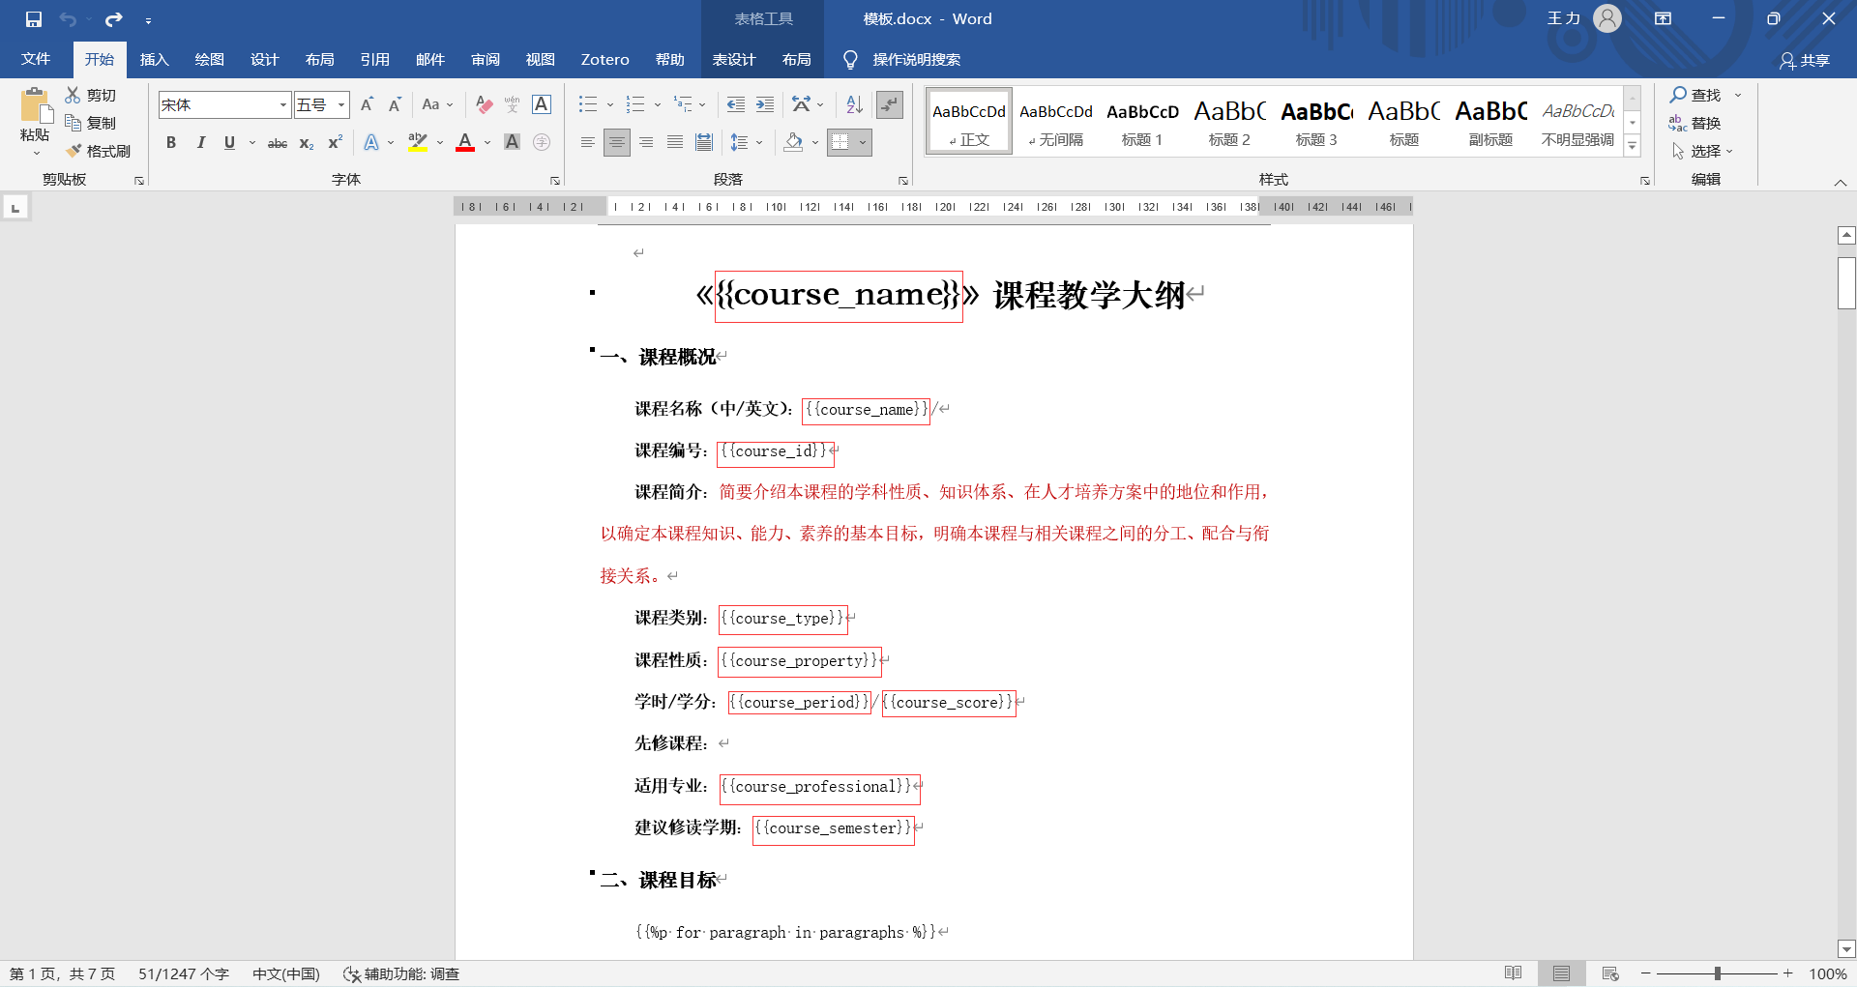Apply the 标题 1 style
The width and height of the screenshot is (1857, 987).
point(1142,122)
